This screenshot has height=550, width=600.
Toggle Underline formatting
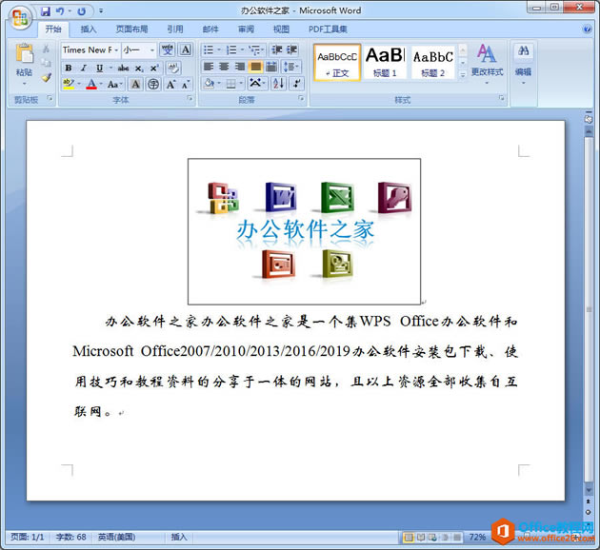(99, 68)
